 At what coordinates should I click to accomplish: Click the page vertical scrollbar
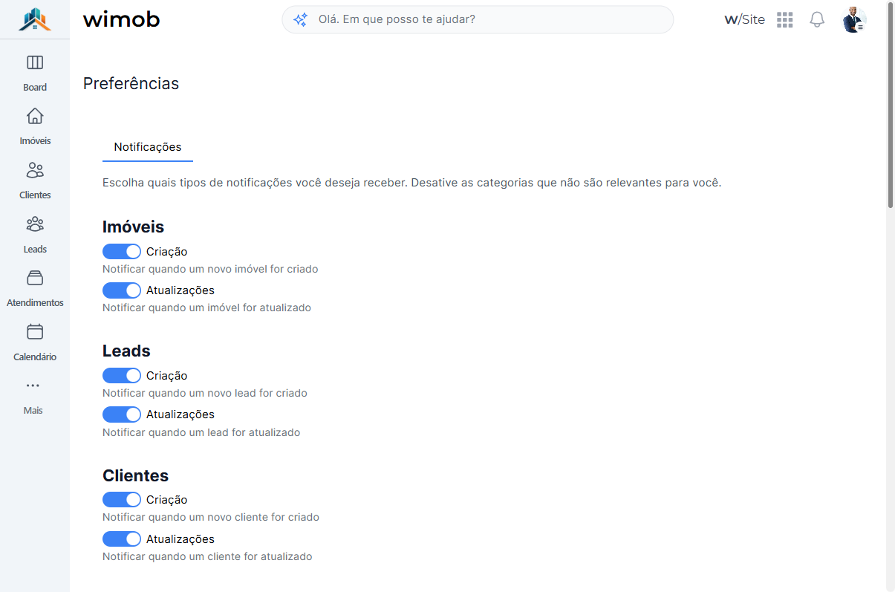tap(891, 104)
